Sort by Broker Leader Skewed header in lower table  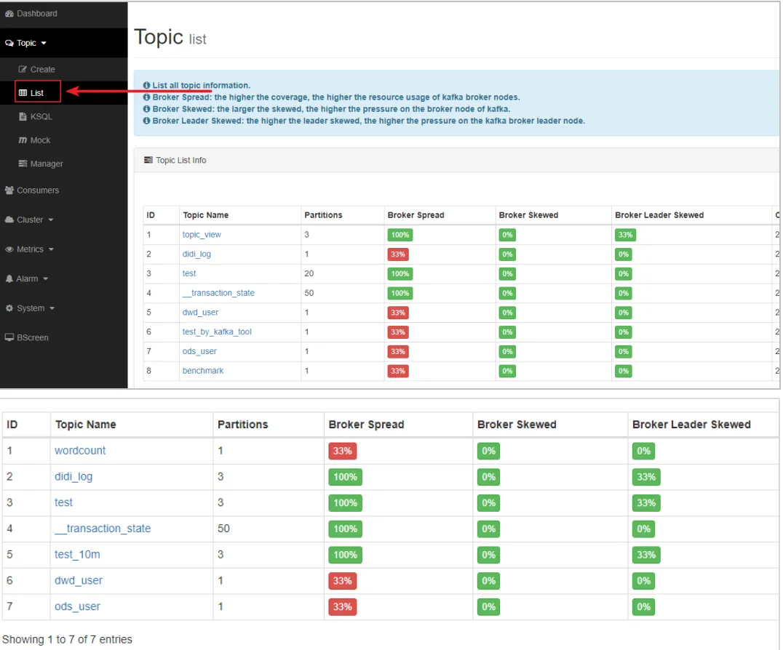691,425
